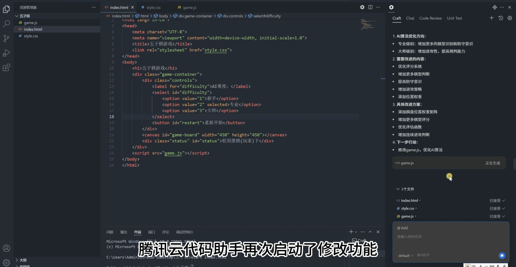Open the 评论 comments panel tab
This screenshot has width=516, height=267.
166,232
